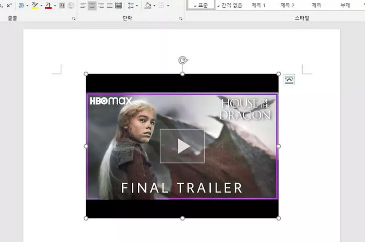
Task: Toggle center alignment
Action: click(x=92, y=5)
